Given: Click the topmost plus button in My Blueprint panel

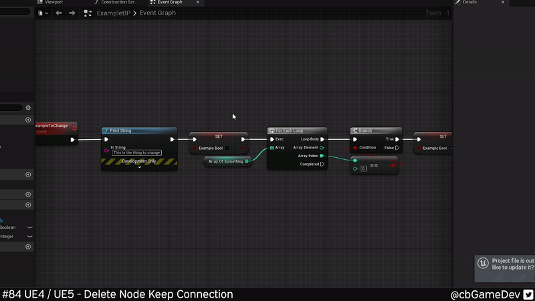Looking at the screenshot, I should click(28, 120).
